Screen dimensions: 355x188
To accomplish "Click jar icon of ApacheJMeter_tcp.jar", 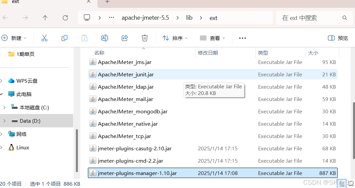I will (93, 136).
